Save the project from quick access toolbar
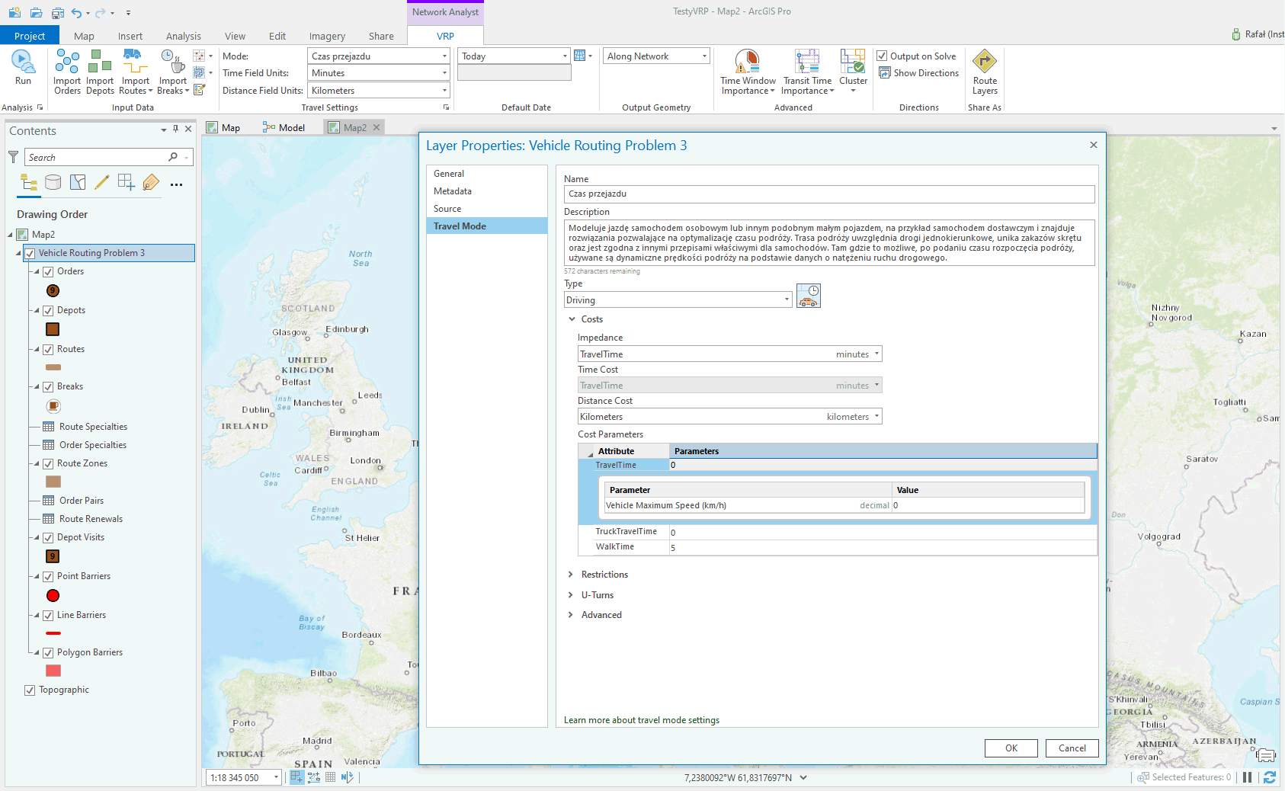 (57, 13)
